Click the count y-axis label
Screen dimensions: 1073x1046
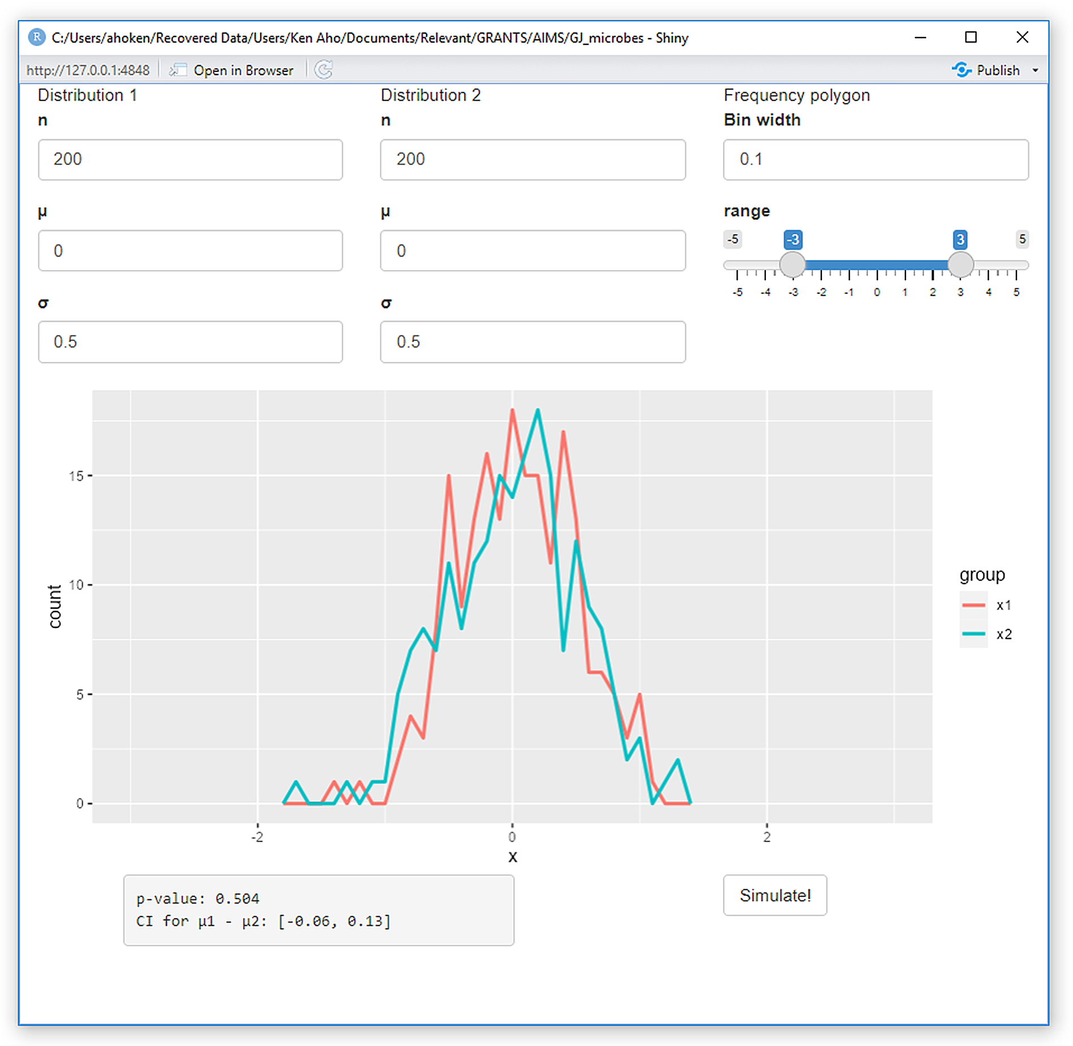click(54, 607)
